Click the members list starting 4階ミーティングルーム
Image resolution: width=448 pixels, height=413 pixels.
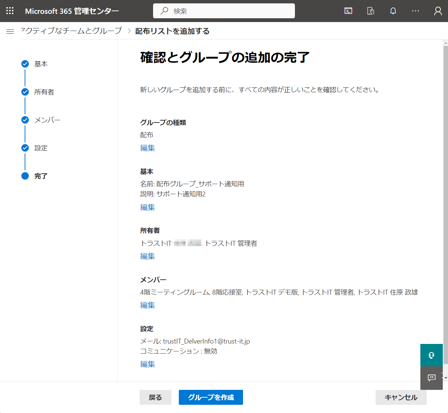tap(279, 292)
